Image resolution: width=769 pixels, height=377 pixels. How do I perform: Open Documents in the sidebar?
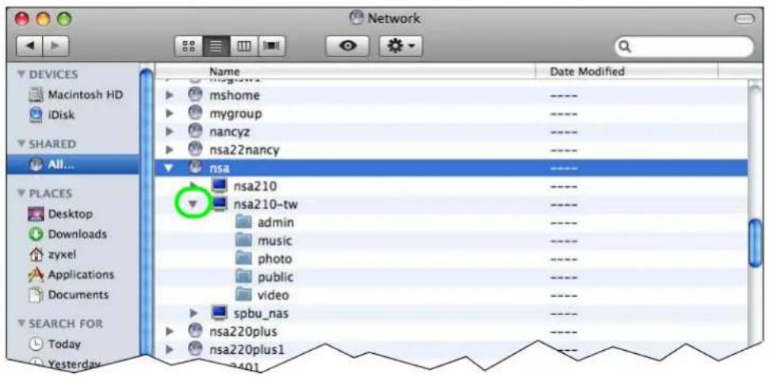click(69, 295)
